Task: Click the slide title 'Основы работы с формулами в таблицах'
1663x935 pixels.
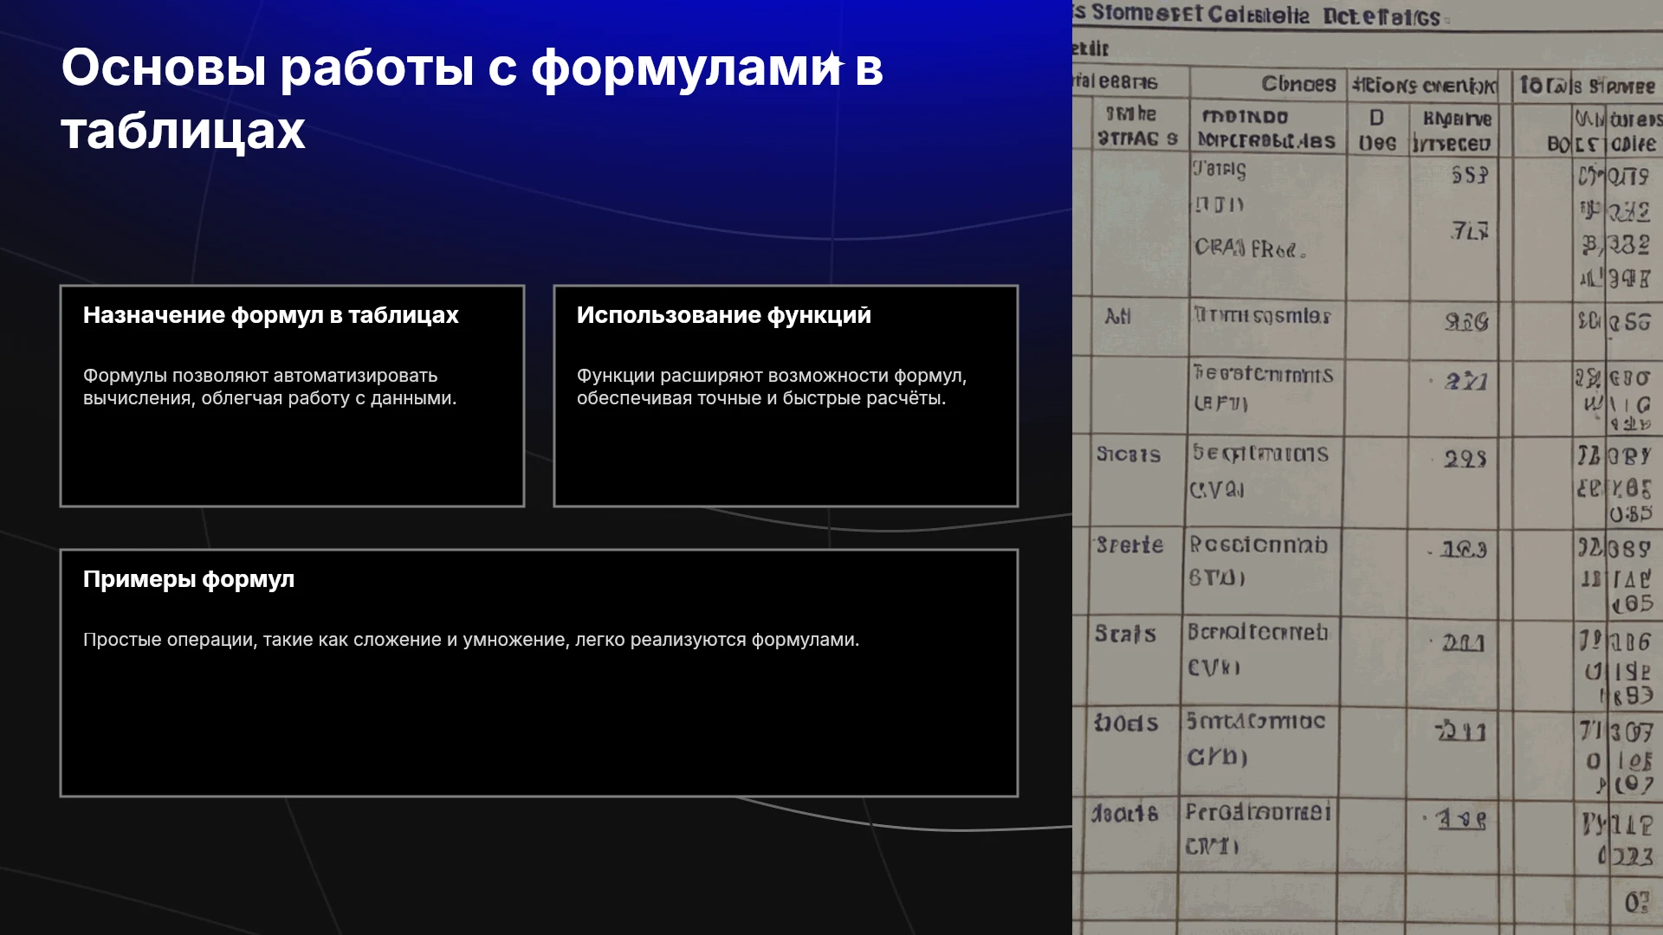Action: (472, 99)
